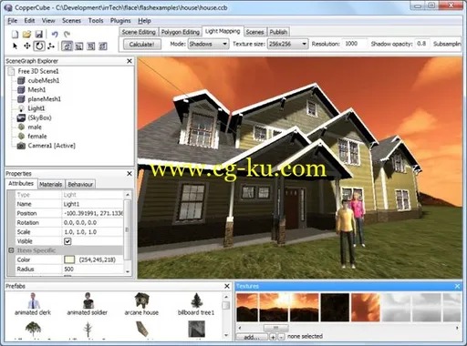Open the Texture size 256x256 dropdown
The image size is (467, 346).
click(287, 44)
